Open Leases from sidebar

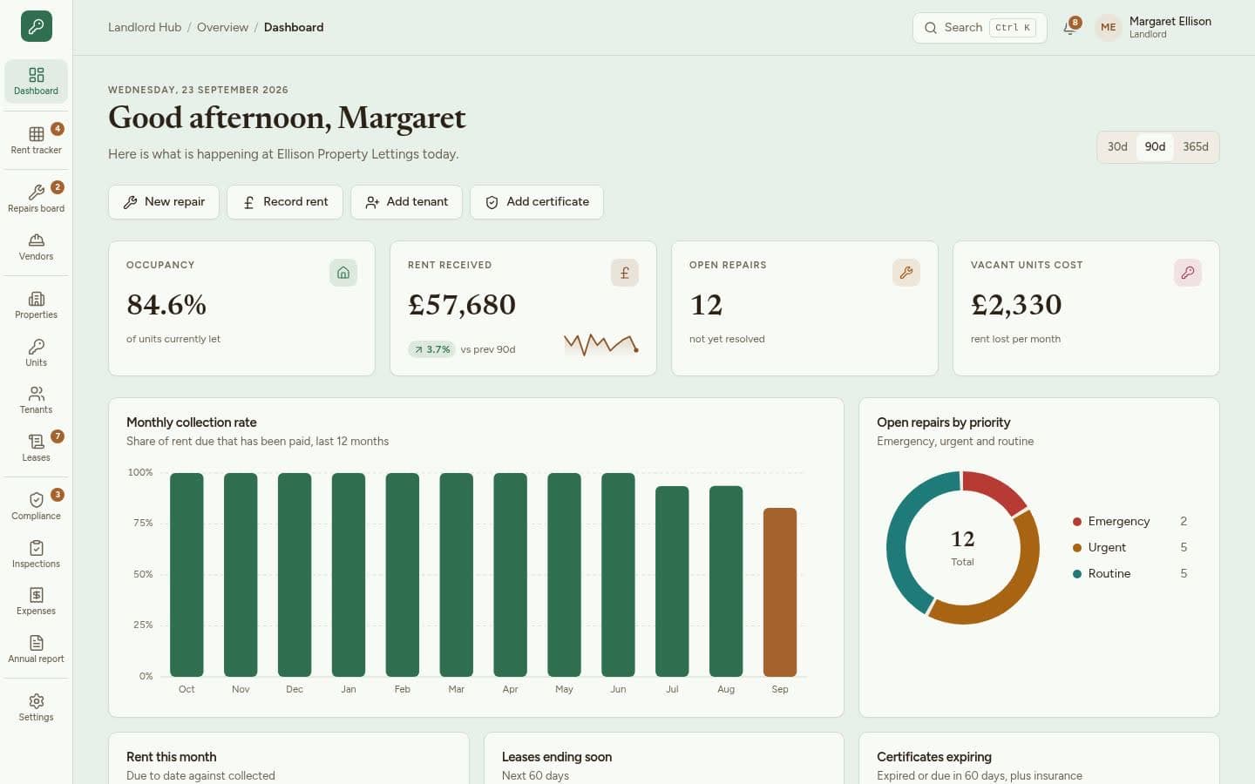pyautogui.click(x=36, y=448)
